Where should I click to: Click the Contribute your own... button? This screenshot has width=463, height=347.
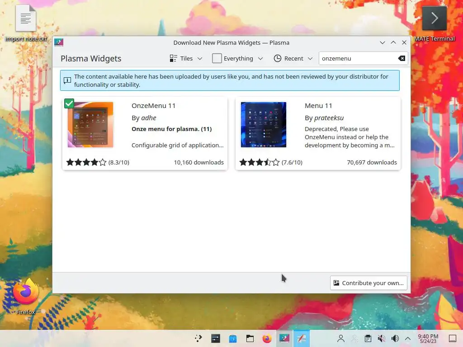click(x=369, y=283)
